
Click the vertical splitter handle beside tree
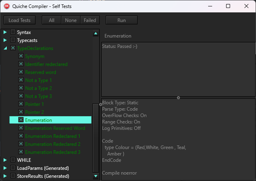100,104
